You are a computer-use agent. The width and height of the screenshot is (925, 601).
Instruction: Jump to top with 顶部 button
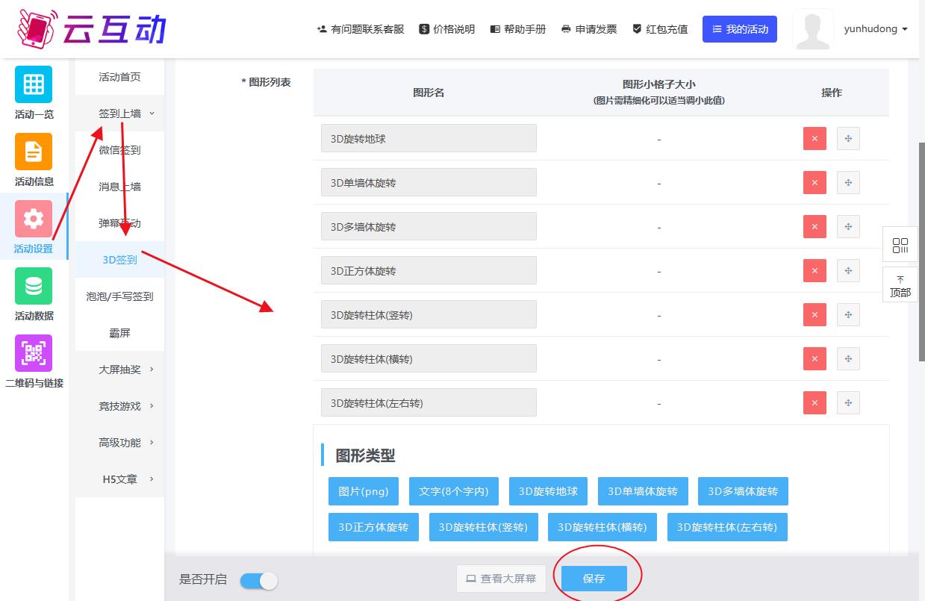(900, 286)
